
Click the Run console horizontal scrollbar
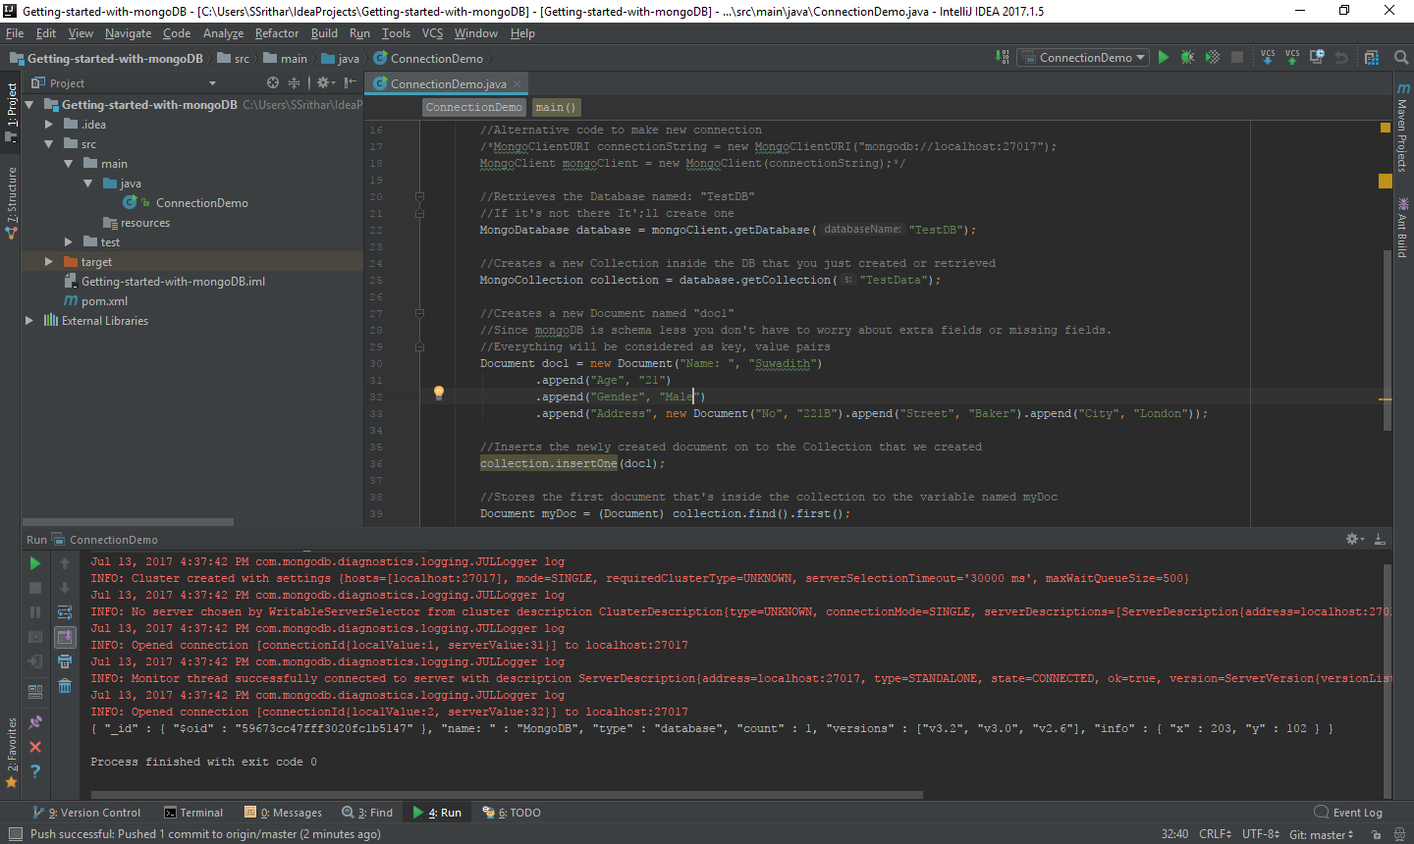507,795
